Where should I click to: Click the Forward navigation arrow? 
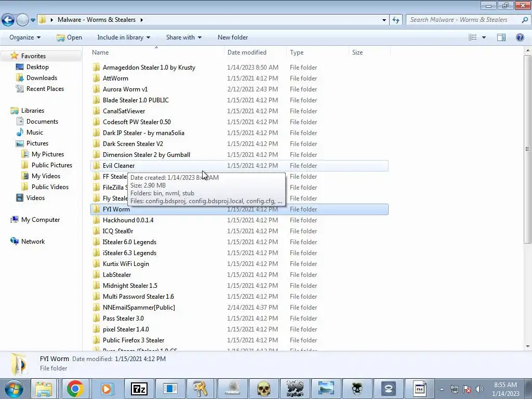(22, 20)
